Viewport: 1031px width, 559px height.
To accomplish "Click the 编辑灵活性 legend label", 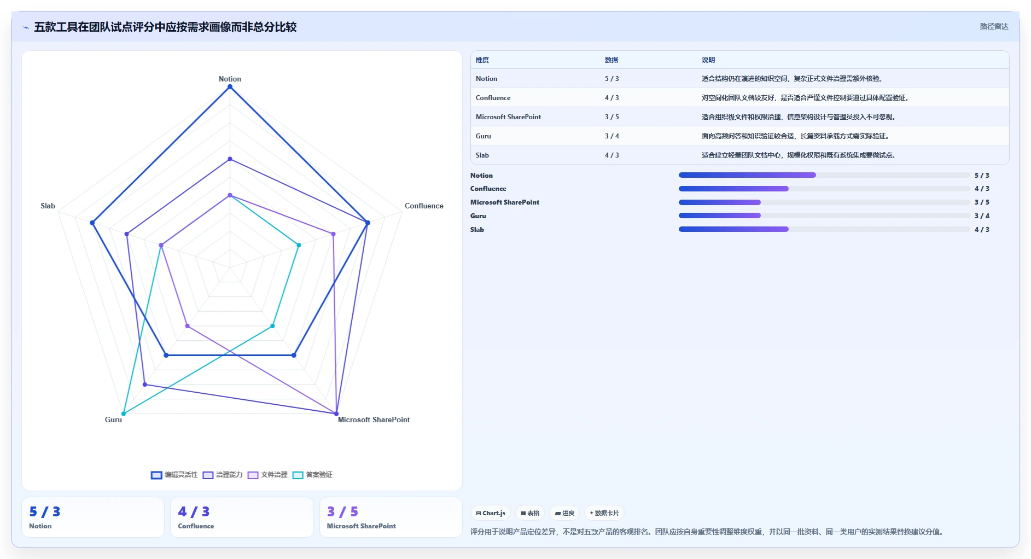I will 181,475.
